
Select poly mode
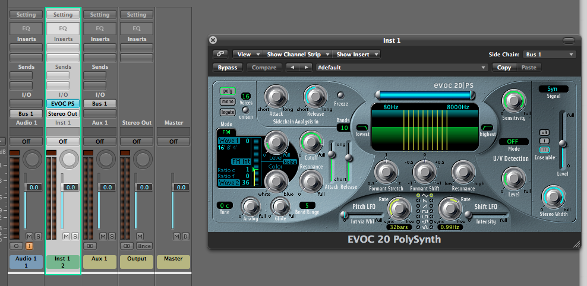(228, 91)
